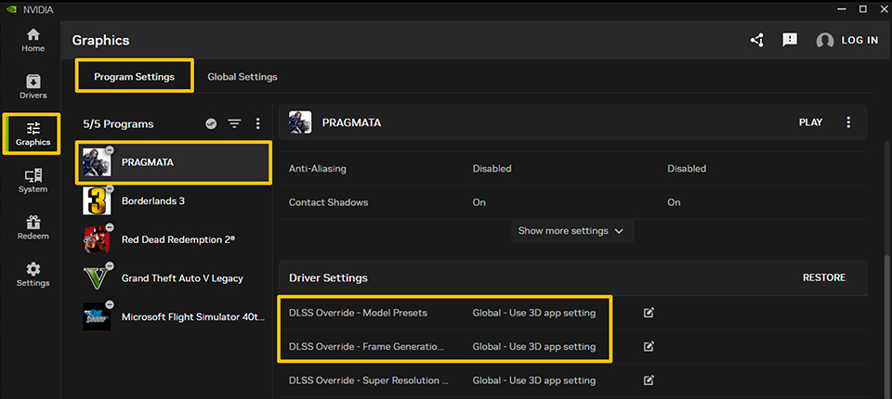Switch to Program Settings tab
This screenshot has height=399, width=892.
tap(134, 77)
